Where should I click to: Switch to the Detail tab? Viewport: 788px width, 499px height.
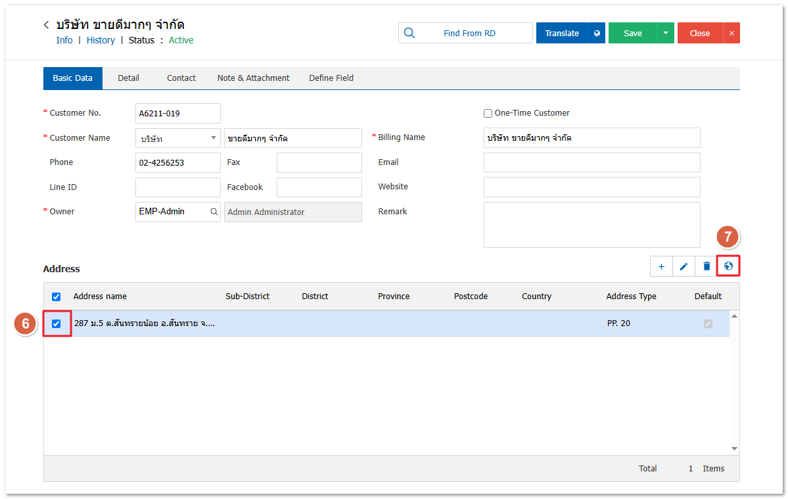click(128, 78)
